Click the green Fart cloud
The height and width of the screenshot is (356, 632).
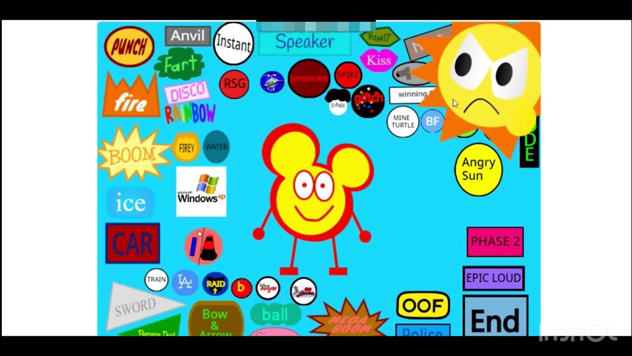point(179,64)
